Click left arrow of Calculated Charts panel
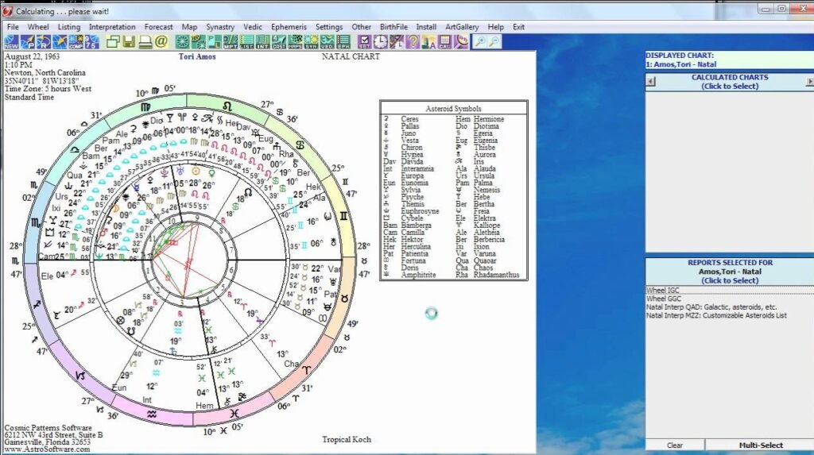 click(650, 82)
